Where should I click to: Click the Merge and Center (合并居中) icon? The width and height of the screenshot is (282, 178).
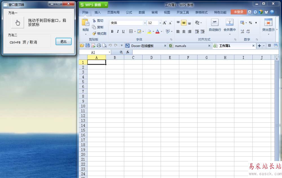[230, 23]
